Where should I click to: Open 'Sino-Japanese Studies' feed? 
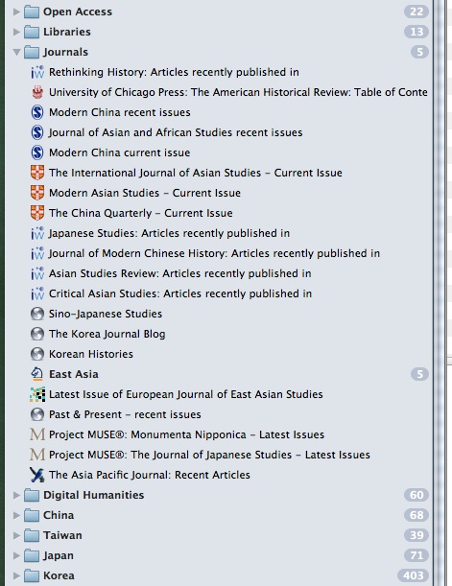[x=106, y=314]
